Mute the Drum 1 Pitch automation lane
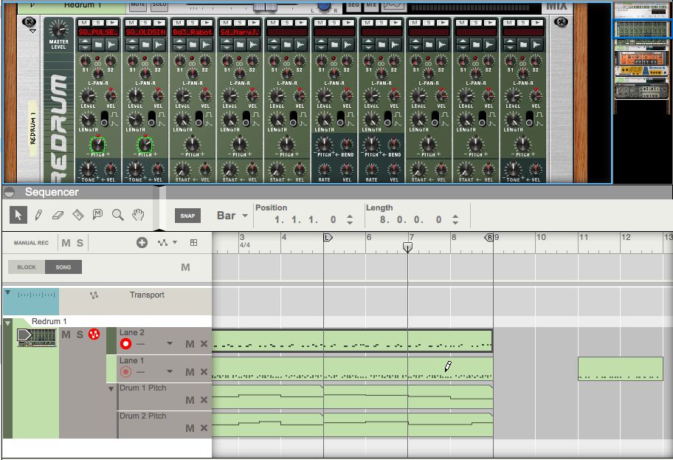Image resolution: width=673 pixels, height=460 pixels. coord(190,400)
